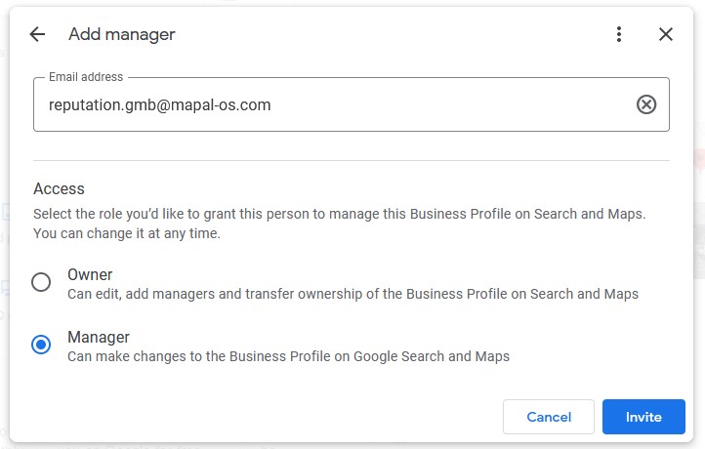Go back using the left arrow icon
This screenshot has width=705, height=449.
pos(37,34)
